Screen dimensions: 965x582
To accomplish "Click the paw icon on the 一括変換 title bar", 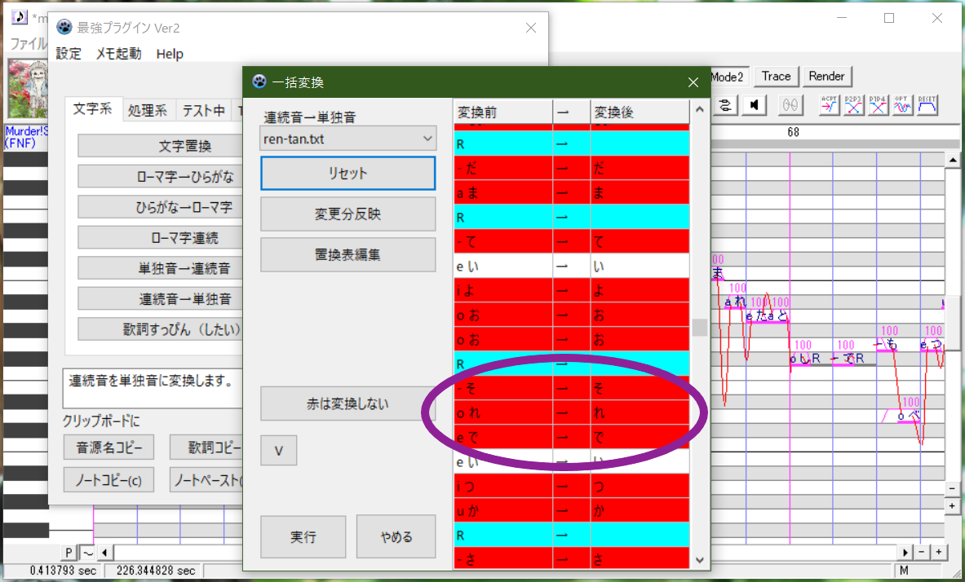I will 258,82.
